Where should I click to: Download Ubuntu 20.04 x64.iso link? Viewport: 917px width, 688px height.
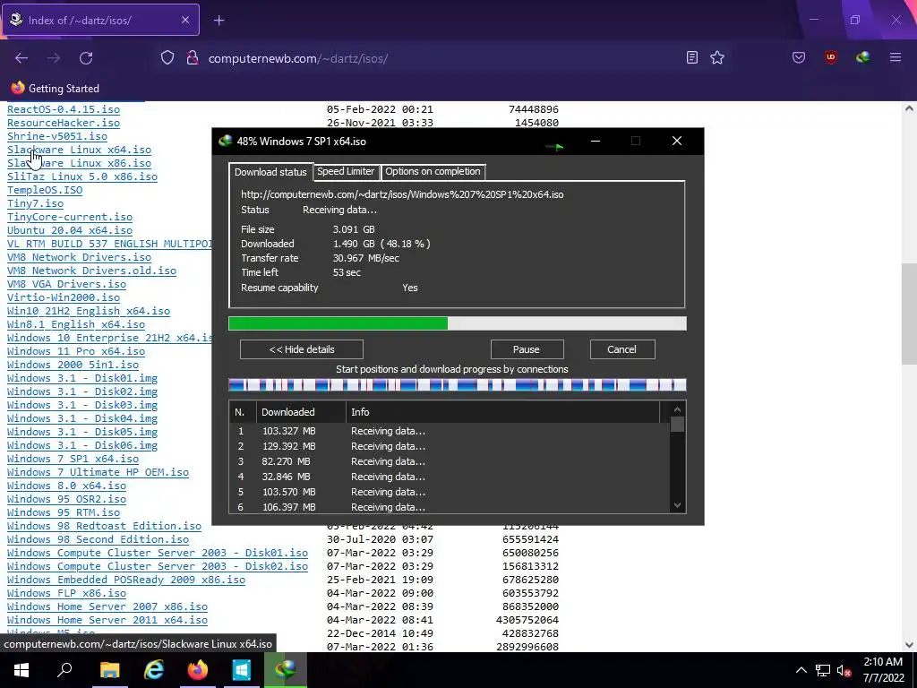tap(70, 230)
